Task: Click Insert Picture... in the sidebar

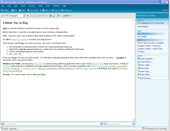Action: point(145,62)
